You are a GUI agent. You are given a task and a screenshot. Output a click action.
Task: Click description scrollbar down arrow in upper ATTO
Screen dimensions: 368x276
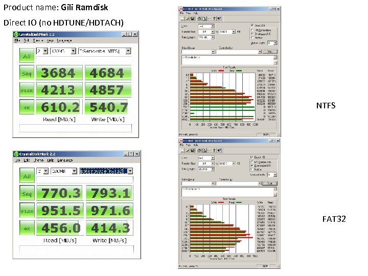click(x=275, y=63)
